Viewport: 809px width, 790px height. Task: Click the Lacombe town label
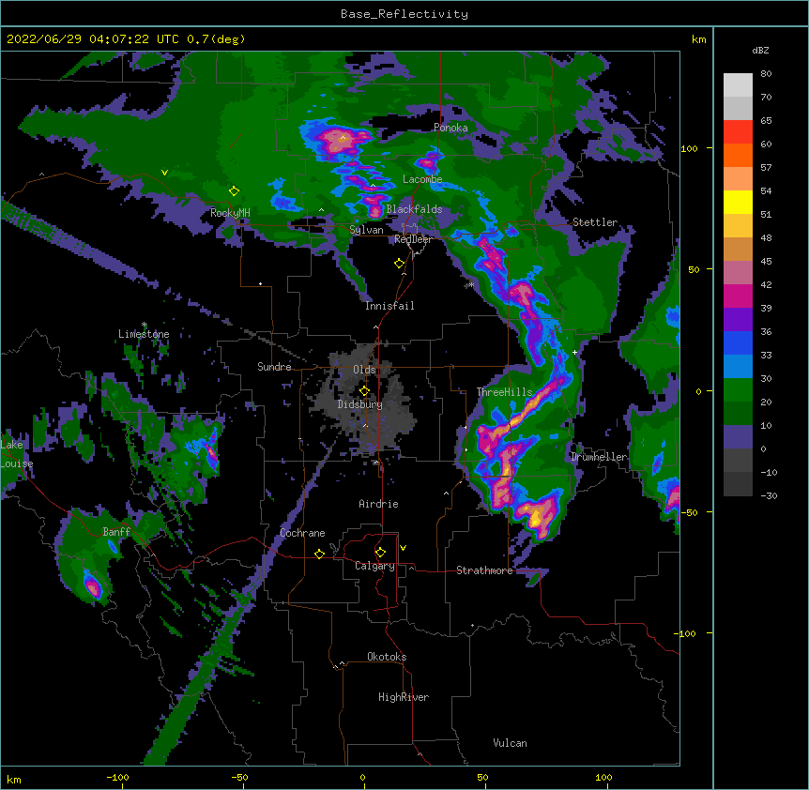coord(422,179)
